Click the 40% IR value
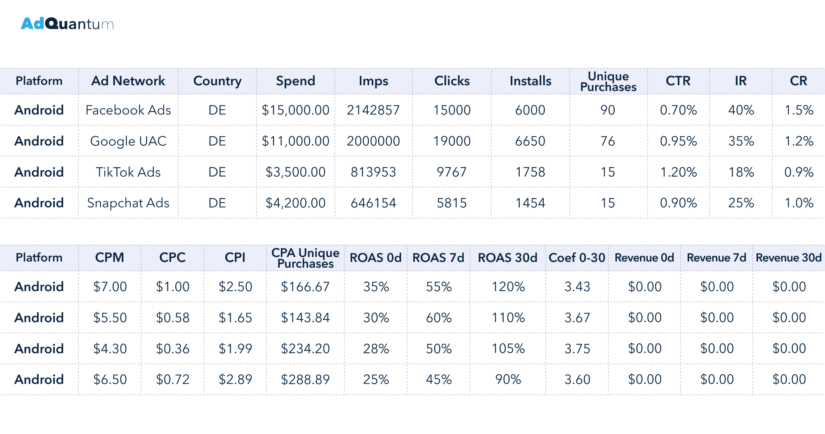The image size is (825, 434). (x=741, y=110)
